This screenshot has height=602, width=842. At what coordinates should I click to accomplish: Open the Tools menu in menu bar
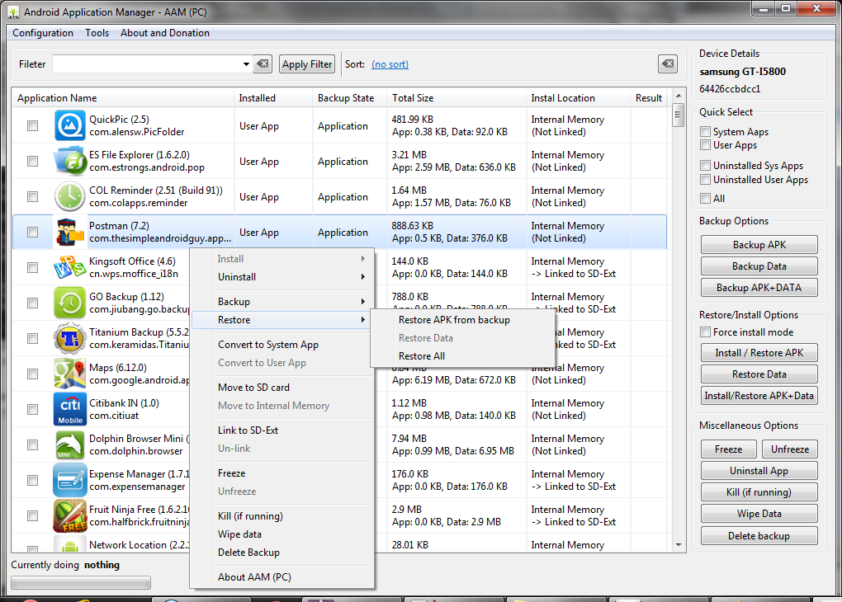click(97, 33)
